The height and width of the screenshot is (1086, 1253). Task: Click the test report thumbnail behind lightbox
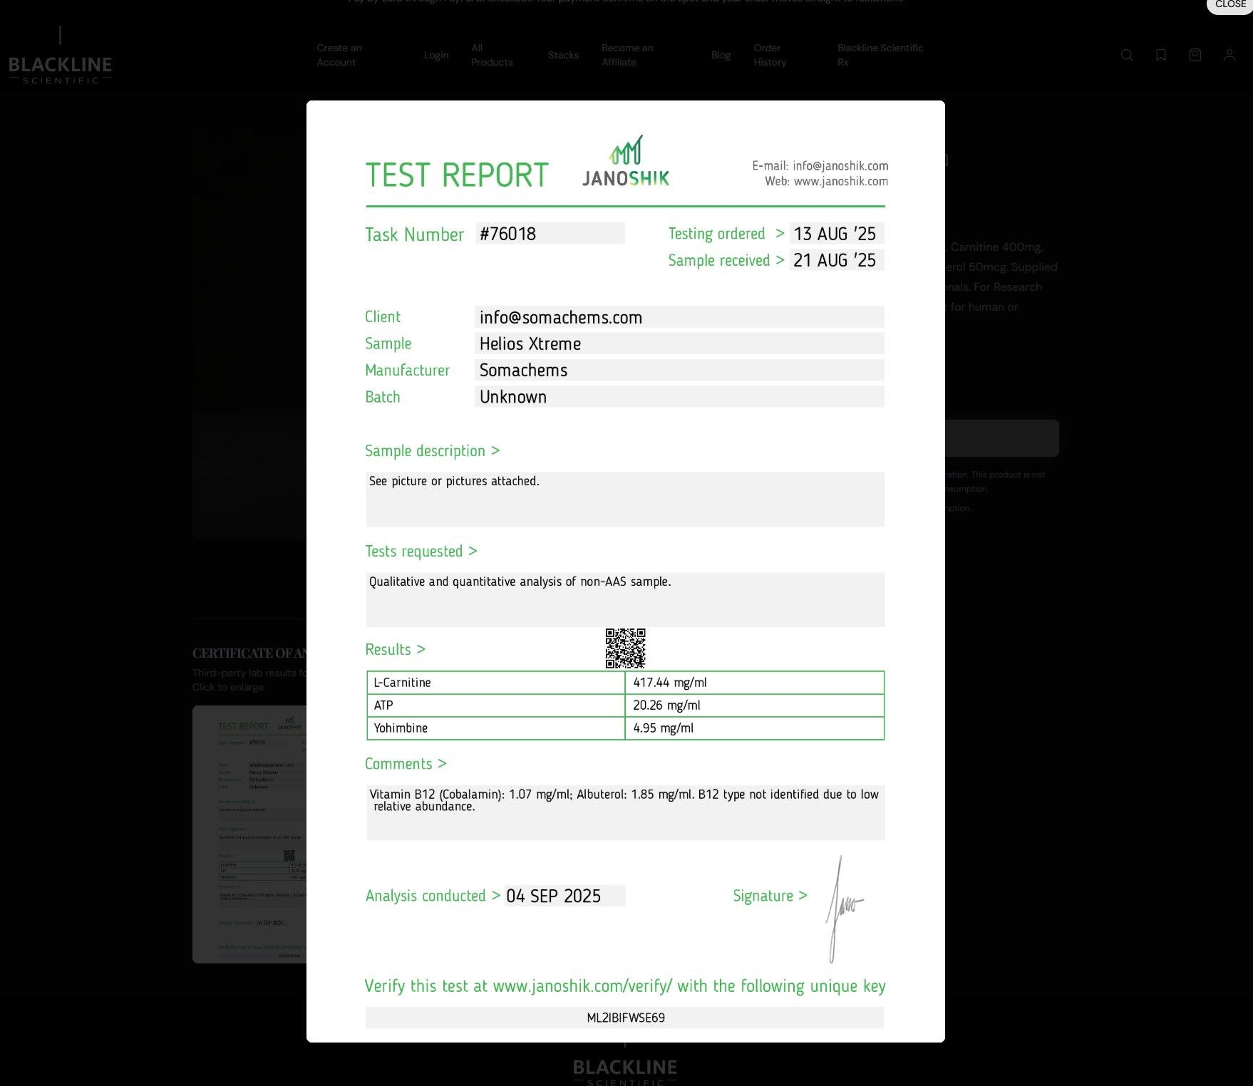coord(249,834)
